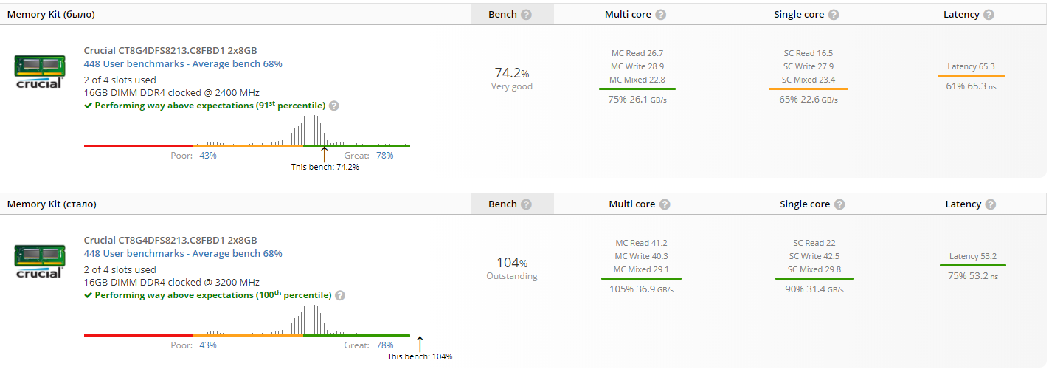The image size is (1049, 372).
Task: Click the help icon beside the top Multi core header
Action: pyautogui.click(x=660, y=15)
